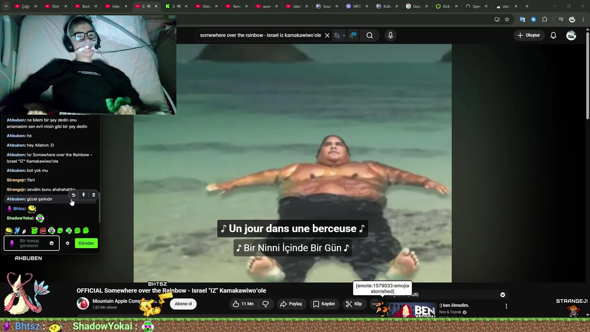This screenshot has width=590, height=332.
Task: Open browser extensions puzzle icon
Action: tap(545, 19)
